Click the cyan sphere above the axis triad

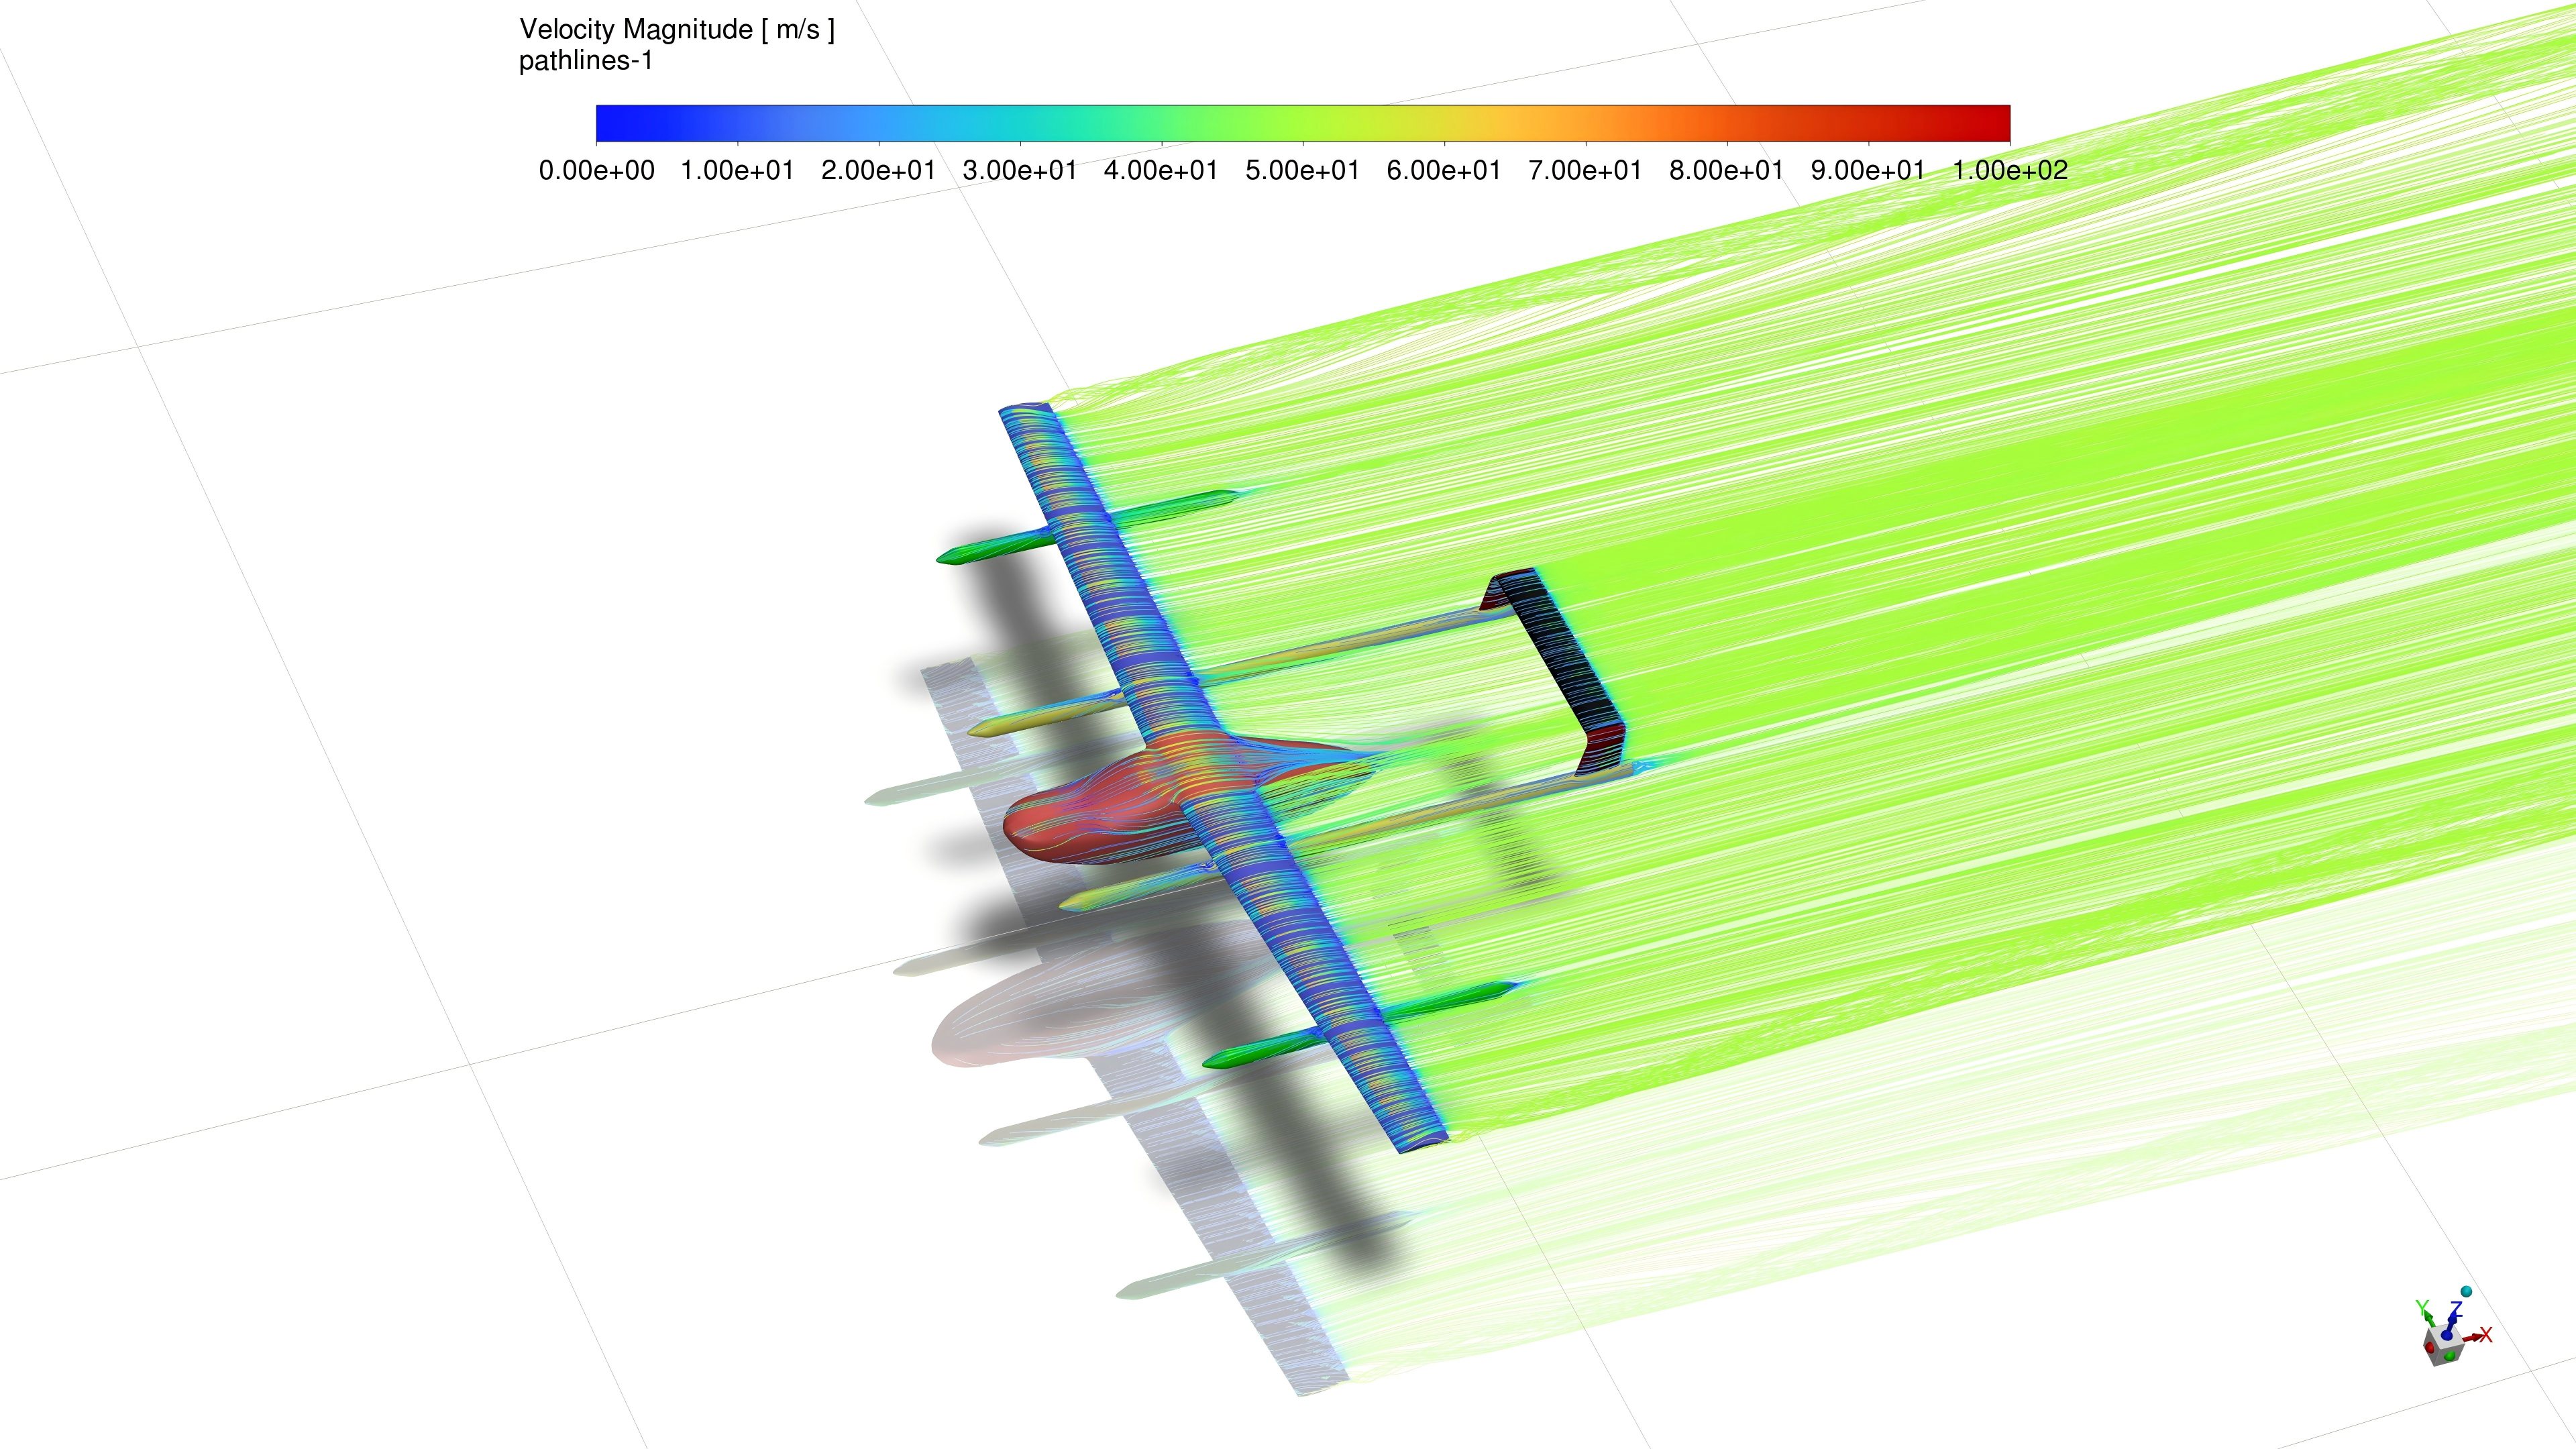click(x=2467, y=1292)
